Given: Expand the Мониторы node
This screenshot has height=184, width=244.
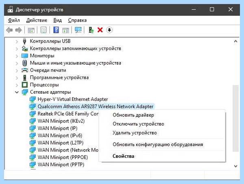Looking at the screenshot, I should point(17,56).
